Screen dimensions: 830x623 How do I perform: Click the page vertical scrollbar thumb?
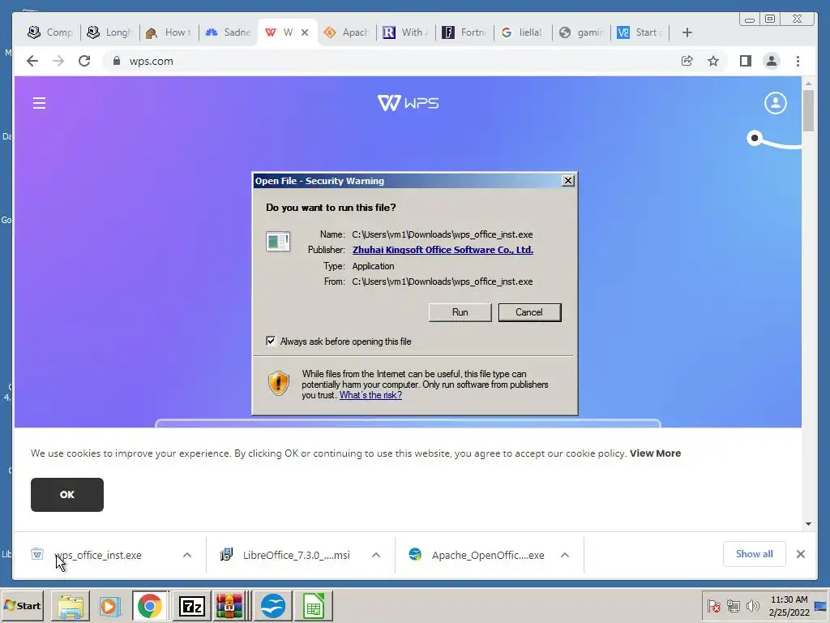pyautogui.click(x=808, y=110)
